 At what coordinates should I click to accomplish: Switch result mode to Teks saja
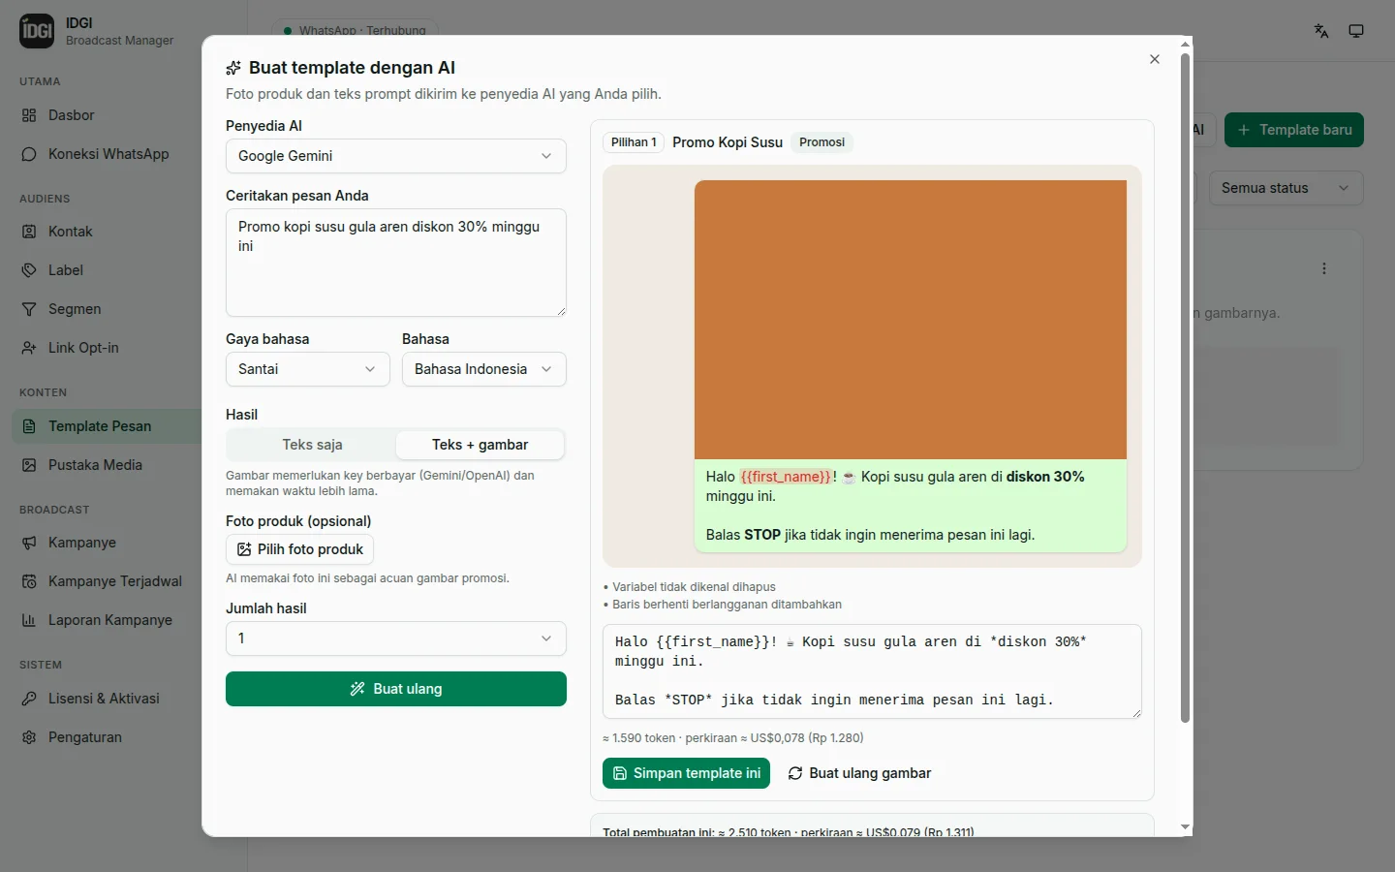click(x=312, y=445)
